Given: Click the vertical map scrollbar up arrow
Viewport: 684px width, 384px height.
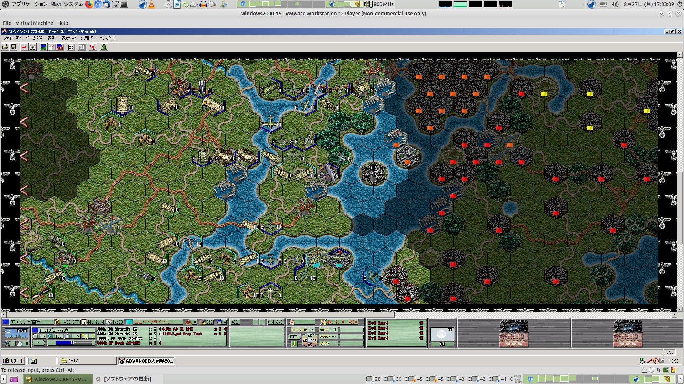Looking at the screenshot, I should pos(680,55).
